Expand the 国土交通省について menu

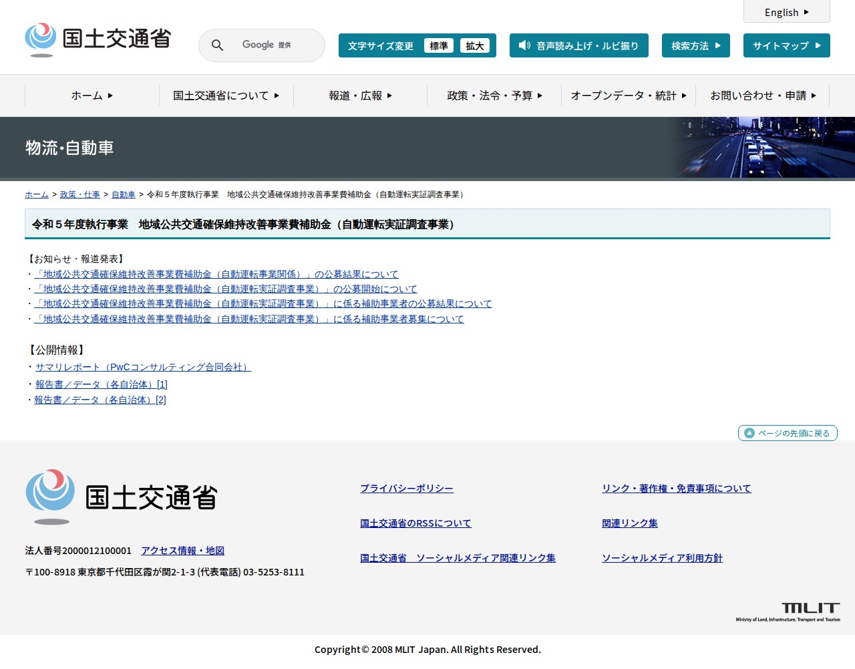point(226,96)
